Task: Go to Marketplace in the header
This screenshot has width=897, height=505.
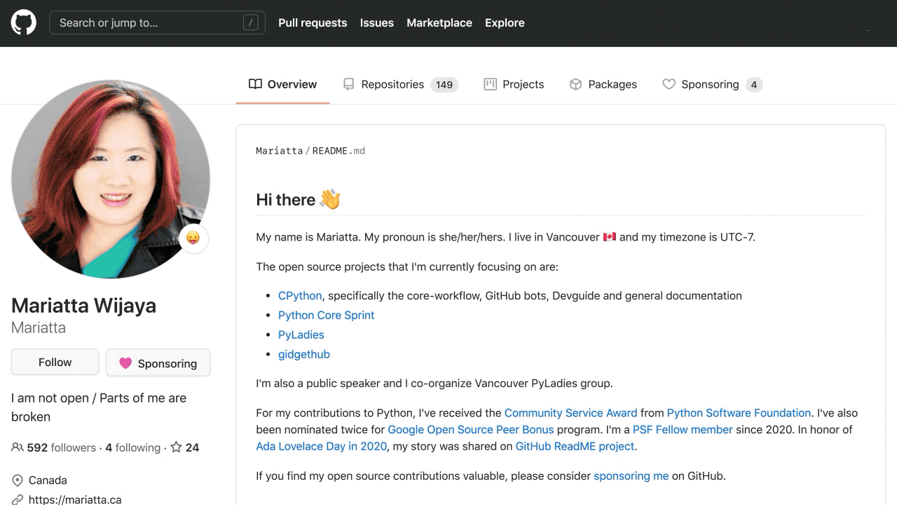Action: click(x=439, y=22)
